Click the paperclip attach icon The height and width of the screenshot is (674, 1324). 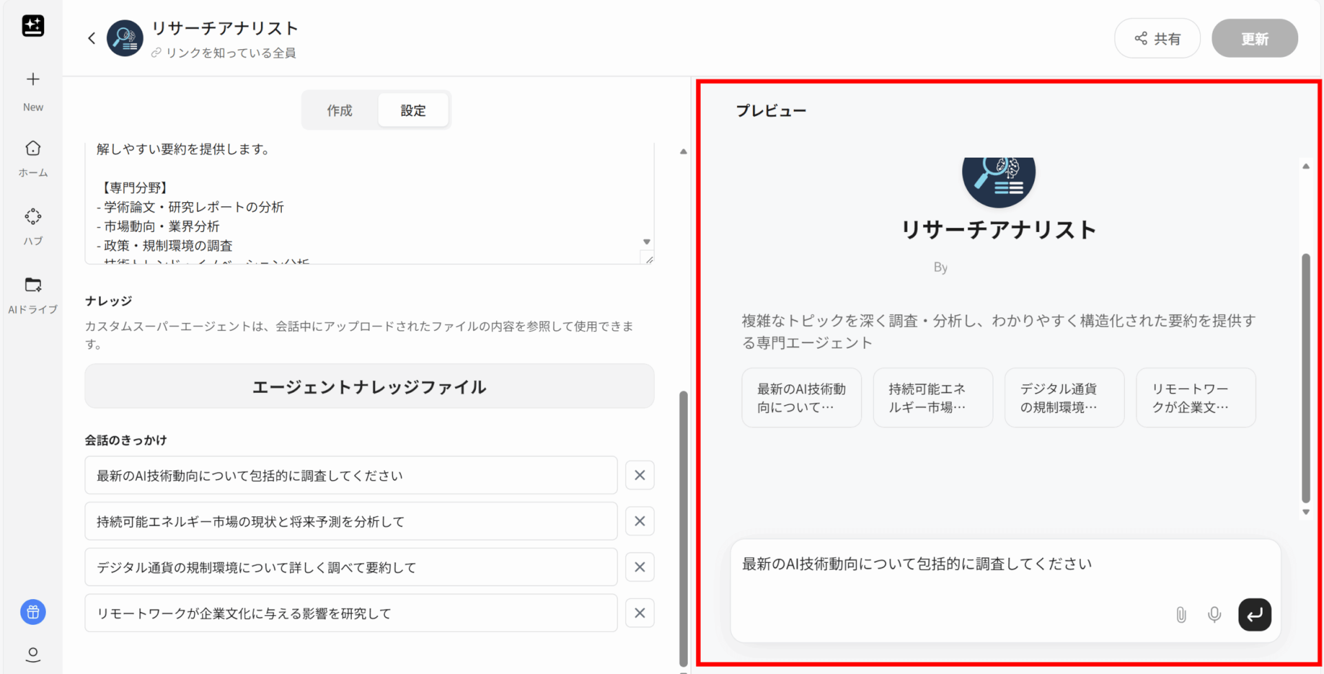(x=1180, y=615)
